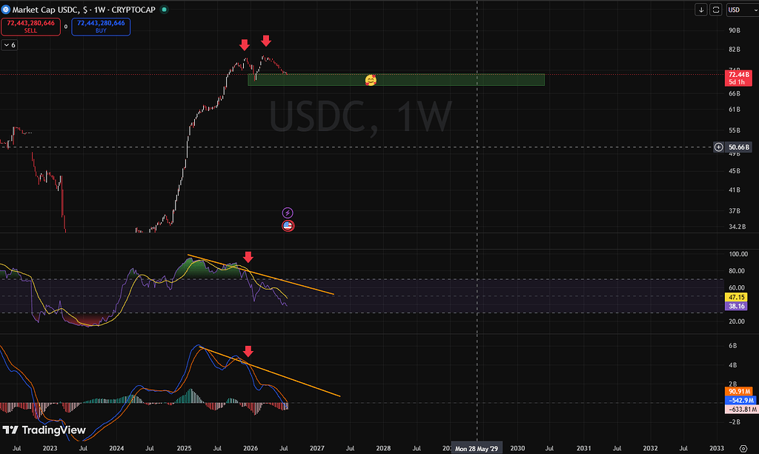Click the bracket-frame icon beside USD
759x454 pixels.
[x=716, y=10]
